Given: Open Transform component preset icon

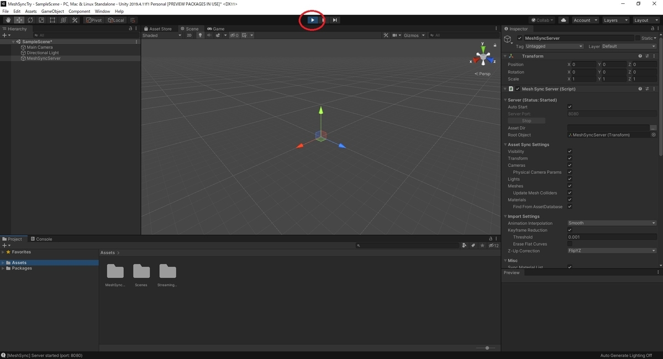Looking at the screenshot, I should [647, 56].
